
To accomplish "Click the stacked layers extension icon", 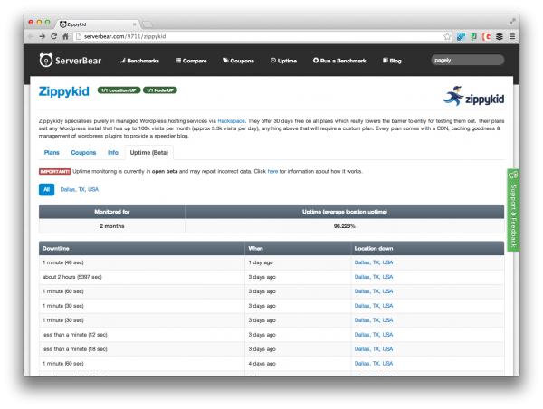I will coord(500,36).
